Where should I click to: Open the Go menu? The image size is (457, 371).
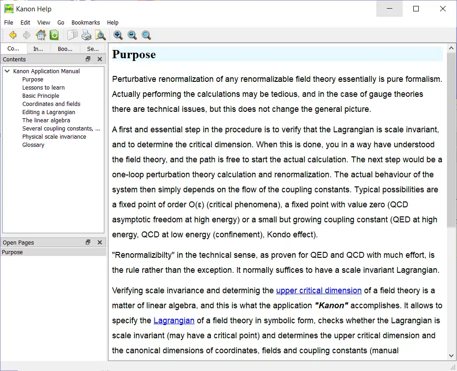pyautogui.click(x=61, y=22)
